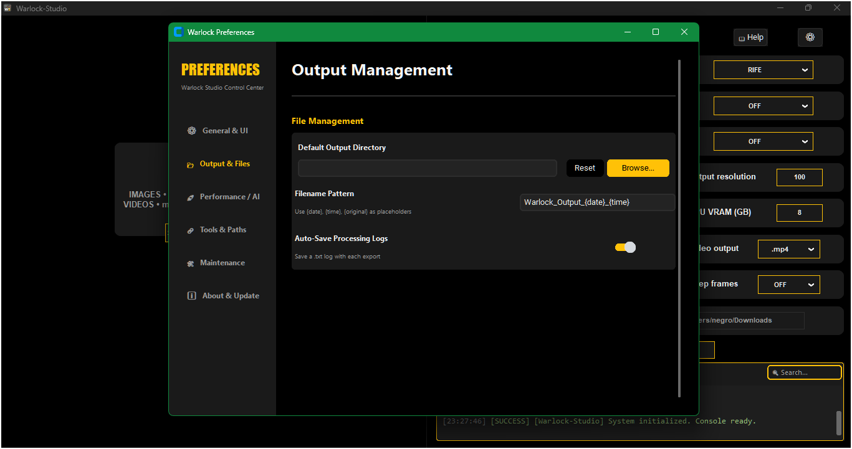Minimize the Warlock-Studio main window
Screen dimensions: 852x449
click(780, 8)
